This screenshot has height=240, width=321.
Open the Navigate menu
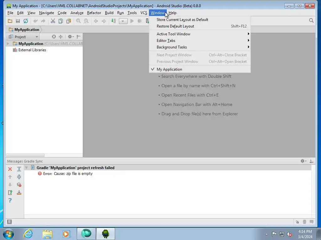coord(46,12)
